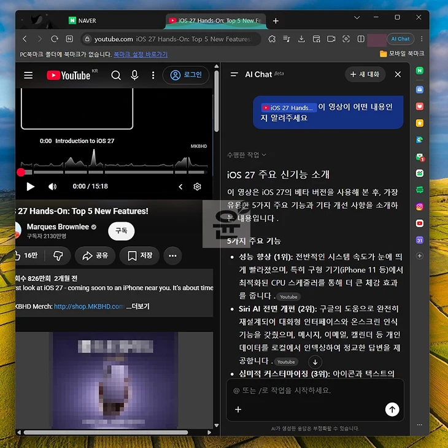Start screen recording with camera icon
Viewport: 448px width, 448px height.
pyautogui.click(x=331, y=39)
